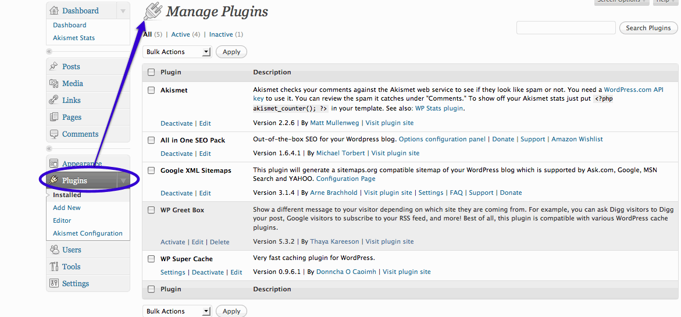Click the Comments speech bubble icon
This screenshot has height=317, width=681.
[x=54, y=134]
